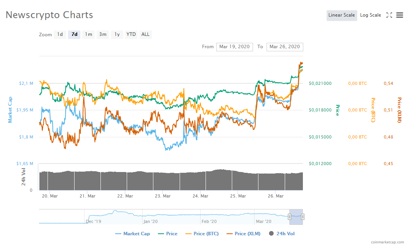Toggle Market Cap series in legend
Viewport: 413px width, 248px height.
(133, 233)
